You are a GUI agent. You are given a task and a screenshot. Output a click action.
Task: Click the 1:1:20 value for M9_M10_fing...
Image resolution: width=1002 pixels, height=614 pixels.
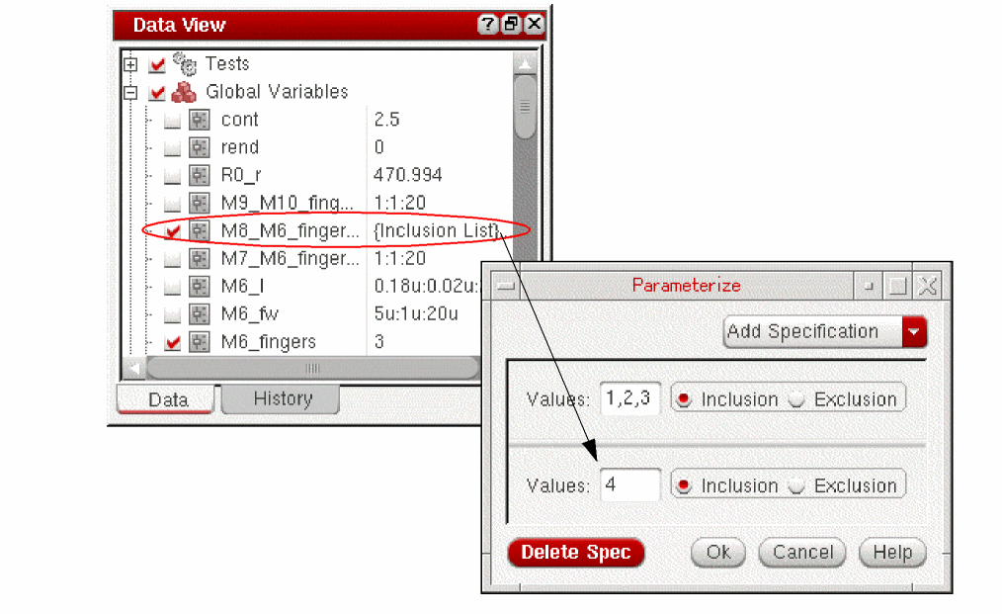point(400,204)
